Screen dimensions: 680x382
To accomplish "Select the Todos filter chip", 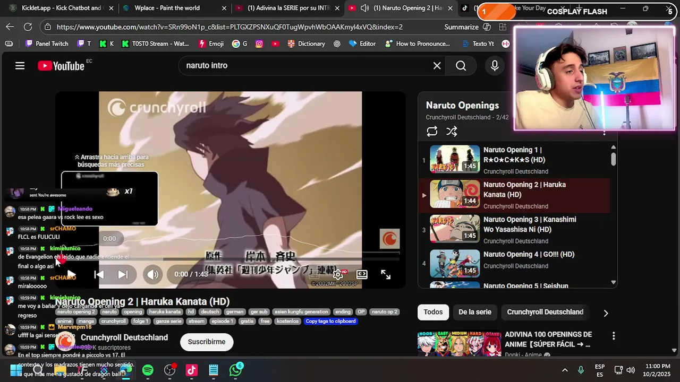I will (x=433, y=312).
